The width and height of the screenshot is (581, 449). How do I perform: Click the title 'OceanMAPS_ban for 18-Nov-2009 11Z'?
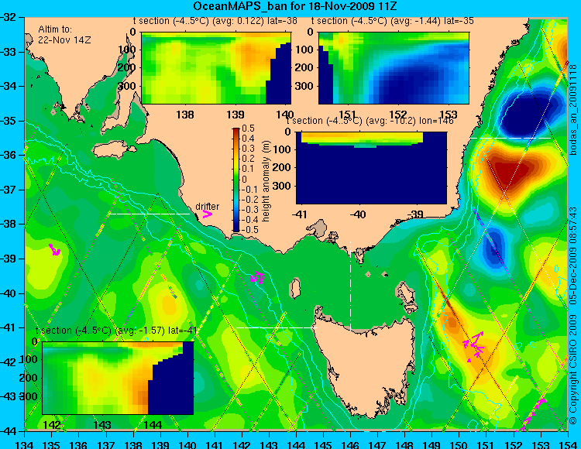pyautogui.click(x=295, y=6)
